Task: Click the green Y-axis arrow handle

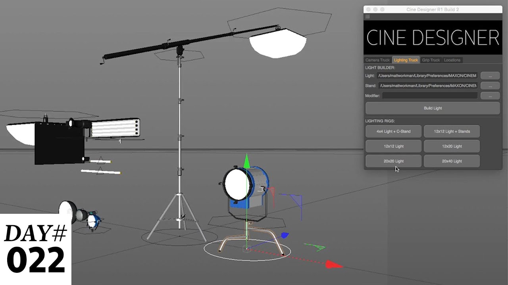Action: tap(246, 160)
